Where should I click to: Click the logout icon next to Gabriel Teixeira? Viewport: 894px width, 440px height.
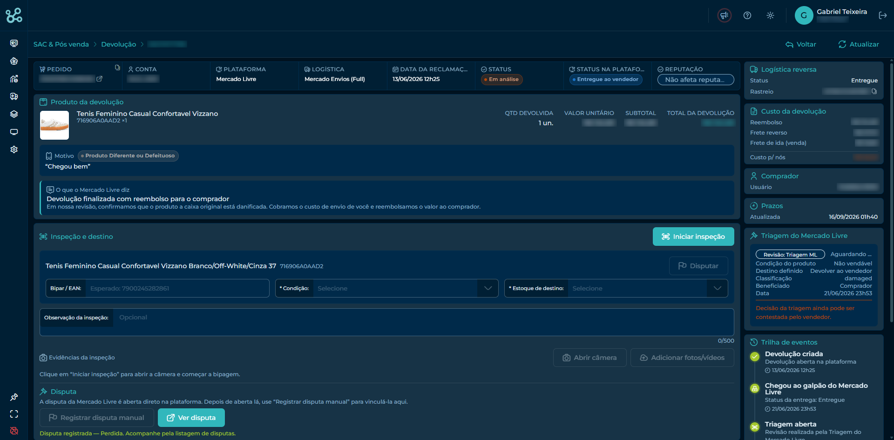(882, 15)
